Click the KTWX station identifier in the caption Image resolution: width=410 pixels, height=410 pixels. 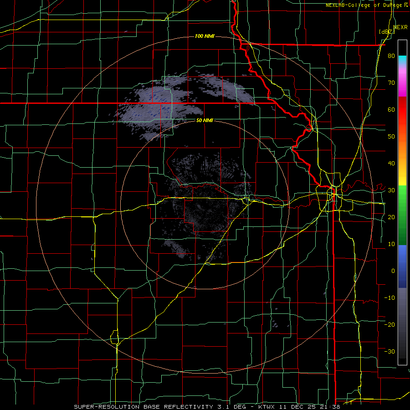pos(266,407)
